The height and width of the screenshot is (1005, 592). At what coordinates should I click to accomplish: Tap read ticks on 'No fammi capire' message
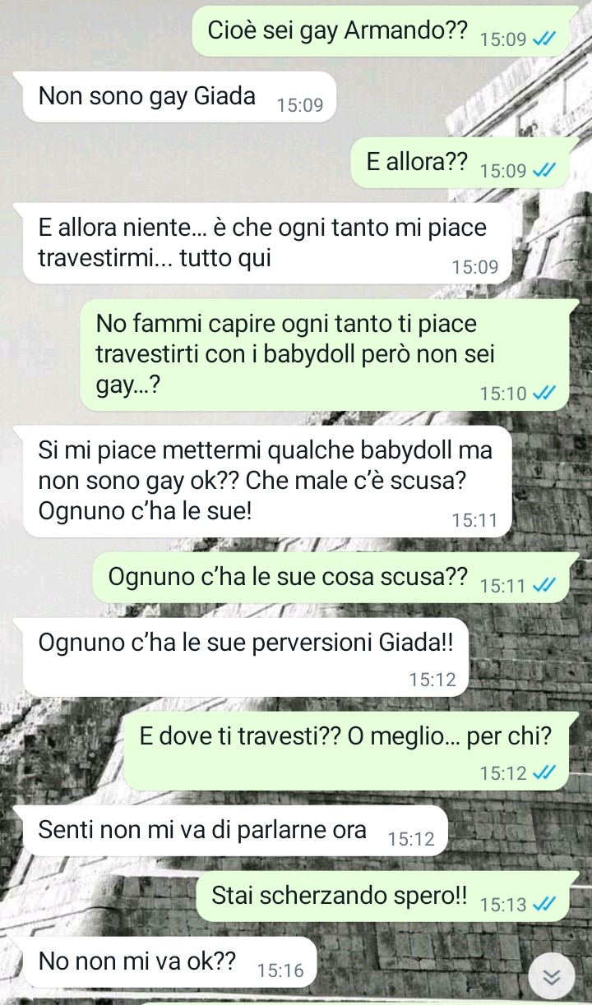pyautogui.click(x=544, y=394)
